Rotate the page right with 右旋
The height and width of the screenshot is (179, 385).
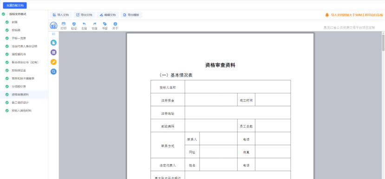coord(95,24)
